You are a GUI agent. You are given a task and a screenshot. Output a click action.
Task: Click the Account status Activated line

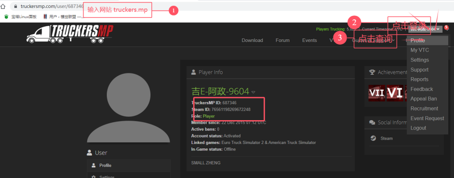pyautogui.click(x=216, y=136)
